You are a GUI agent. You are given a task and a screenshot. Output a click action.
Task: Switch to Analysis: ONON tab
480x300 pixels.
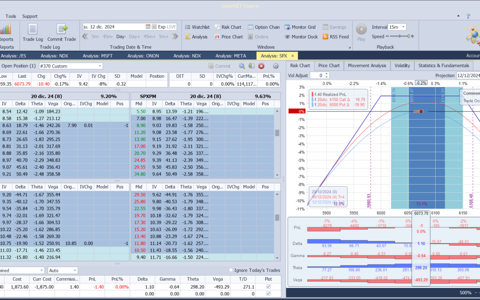pyautogui.click(x=143, y=56)
